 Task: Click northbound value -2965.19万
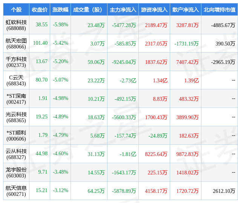coord(223,62)
